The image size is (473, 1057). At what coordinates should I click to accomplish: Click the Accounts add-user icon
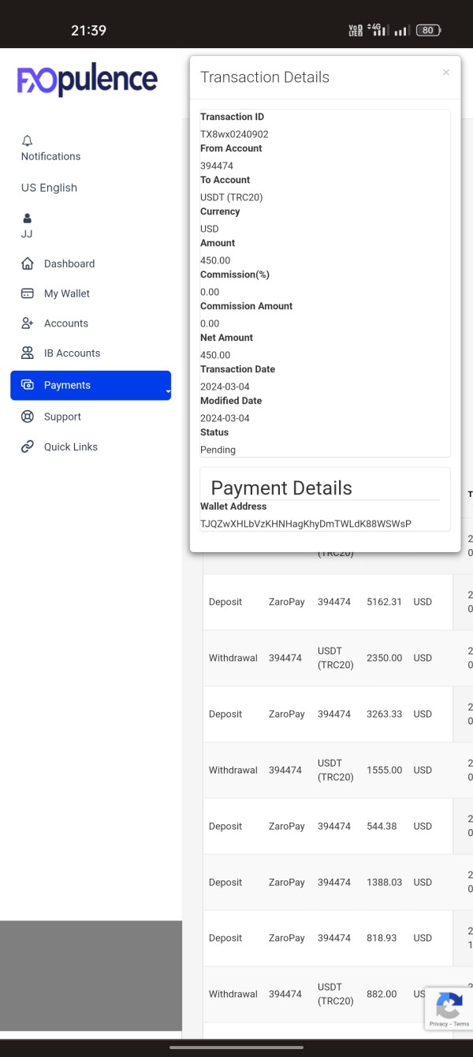pos(28,323)
